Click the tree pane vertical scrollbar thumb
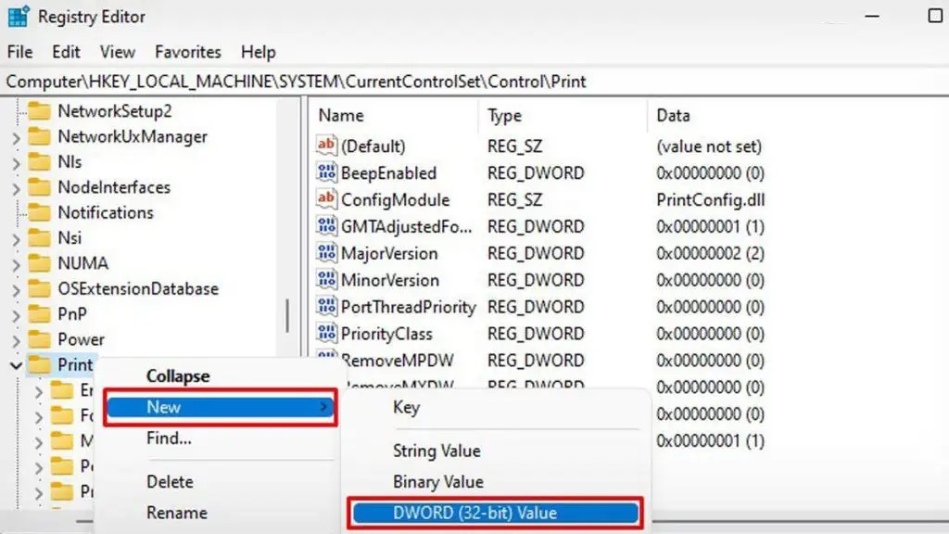949x534 pixels. [287, 315]
